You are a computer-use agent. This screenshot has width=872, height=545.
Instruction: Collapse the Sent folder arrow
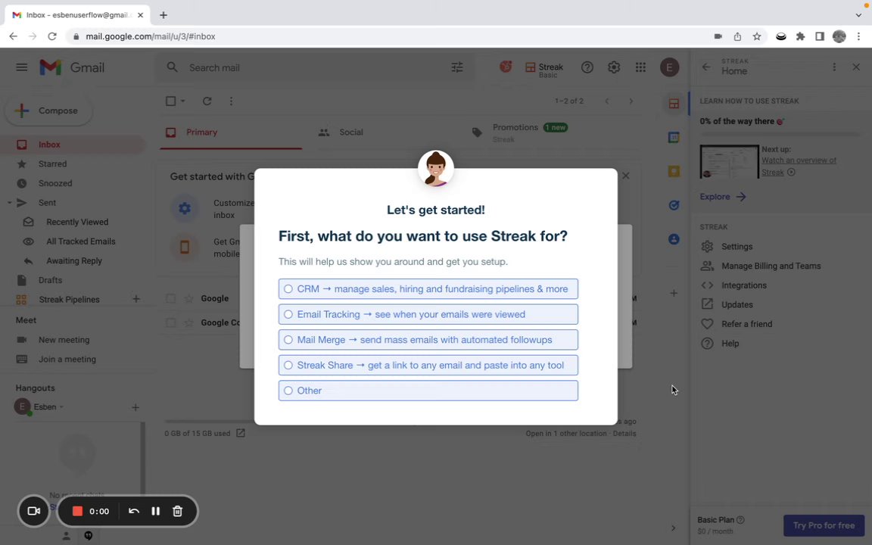point(9,203)
